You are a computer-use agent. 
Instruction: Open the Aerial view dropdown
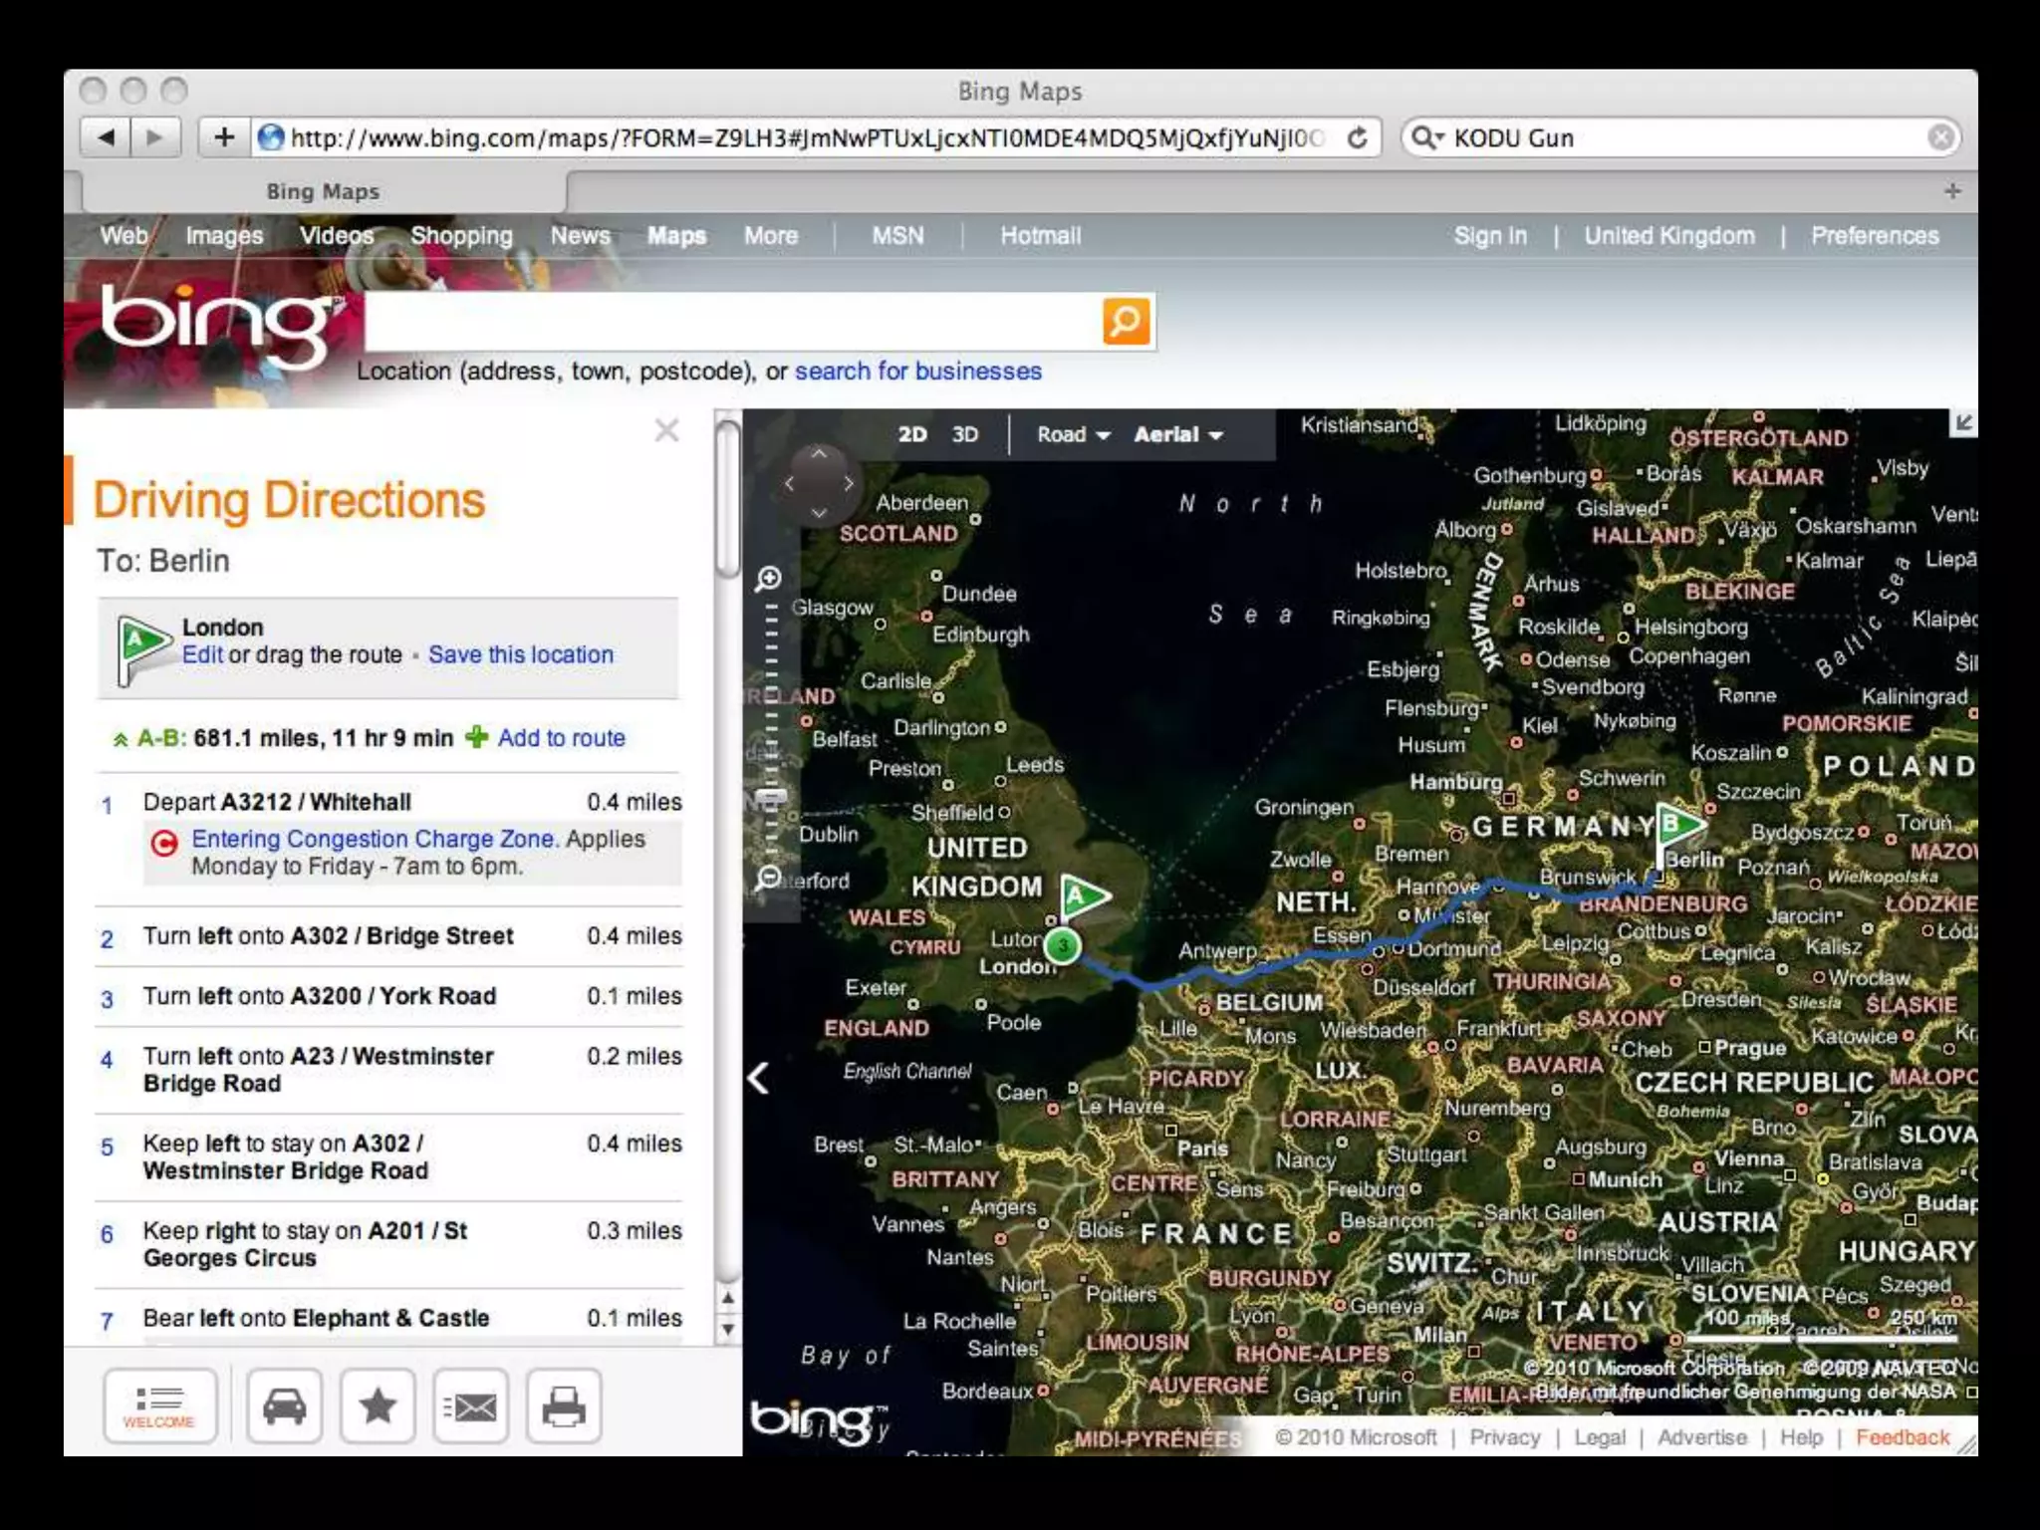point(1177,434)
